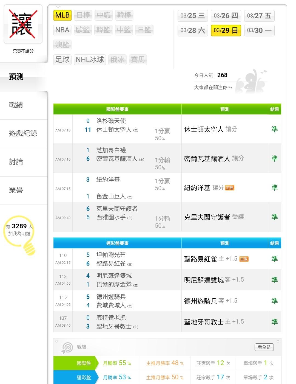Go to the 討論 sidebar tab

(16, 162)
